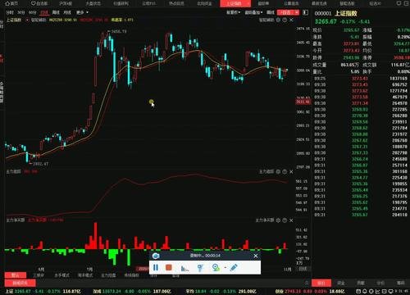Open settings gear for the middle indicator panel
The image size is (410, 295).
278,171
